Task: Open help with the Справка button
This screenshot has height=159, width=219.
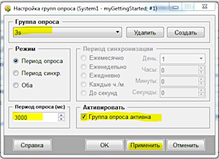Action: tap(32, 145)
